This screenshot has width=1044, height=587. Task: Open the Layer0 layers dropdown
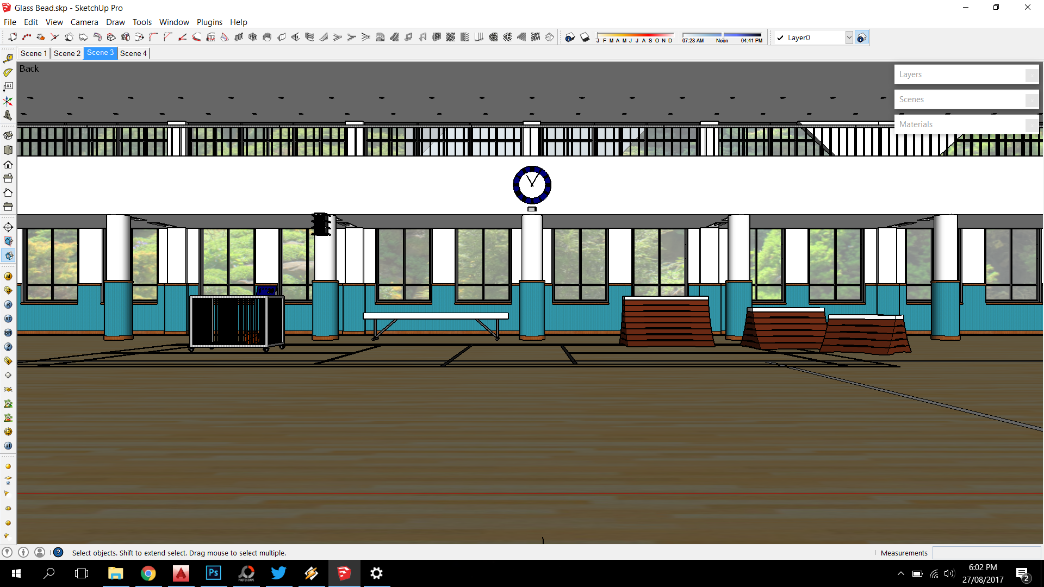tap(849, 38)
